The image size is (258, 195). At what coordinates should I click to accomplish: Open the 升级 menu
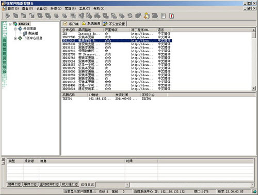coord(56,8)
